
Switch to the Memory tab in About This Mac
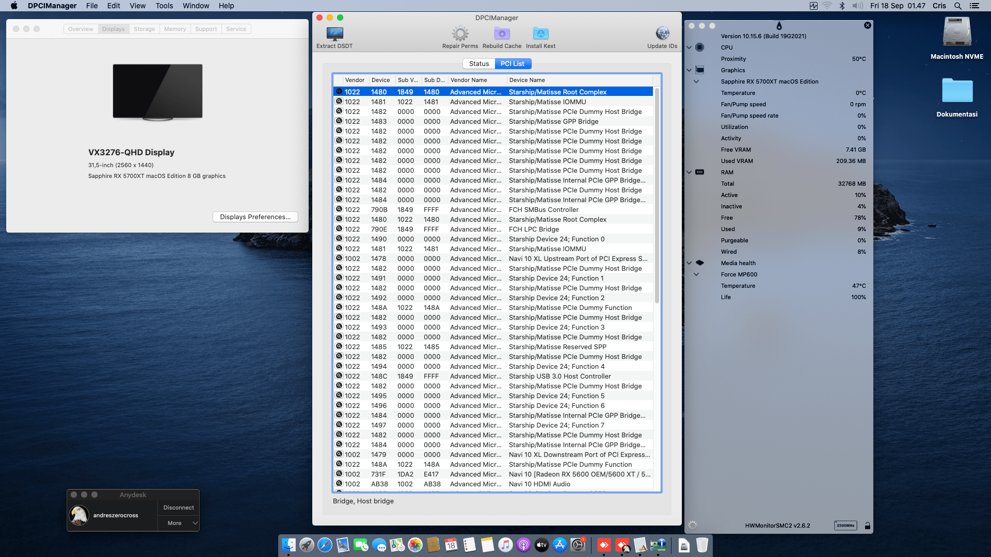point(175,29)
